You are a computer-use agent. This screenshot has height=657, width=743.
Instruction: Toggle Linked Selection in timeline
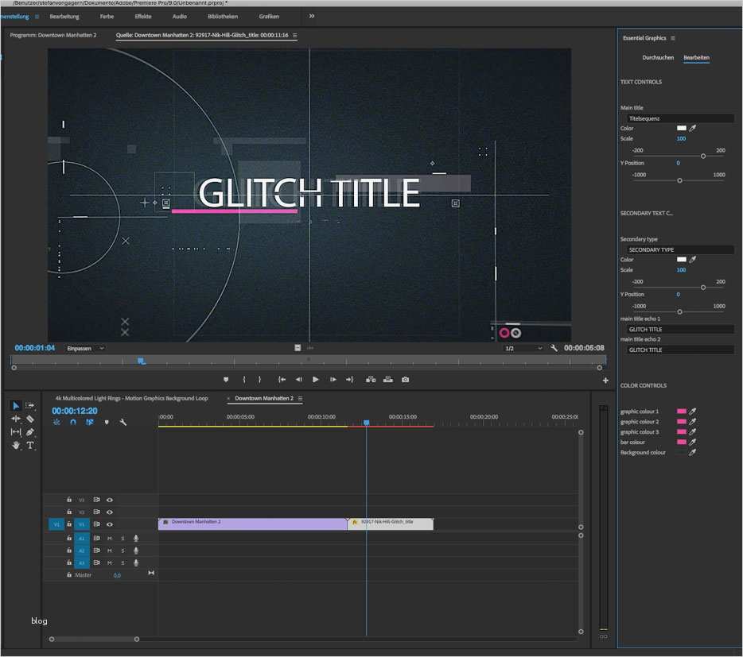click(90, 422)
